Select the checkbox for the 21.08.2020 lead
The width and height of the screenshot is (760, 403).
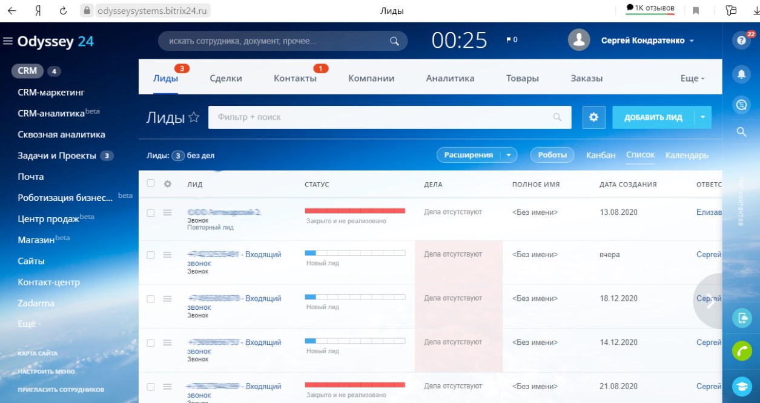[x=151, y=387]
